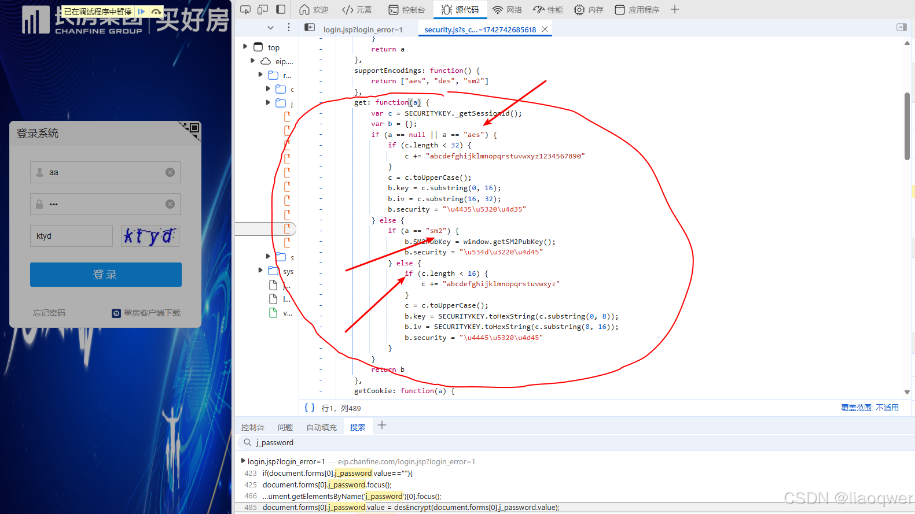
Task: Expand the sys folder node
Action: pyautogui.click(x=260, y=270)
